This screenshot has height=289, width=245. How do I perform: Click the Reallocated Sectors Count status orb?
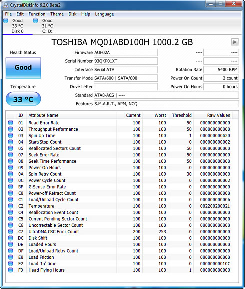11,148
